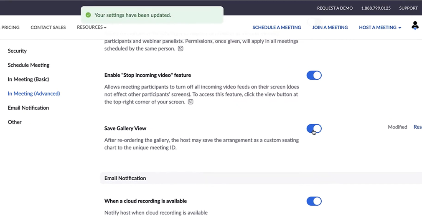Disable the "Stop incoming video" feature toggle
Screen dimensions: 422x222
click(314, 76)
